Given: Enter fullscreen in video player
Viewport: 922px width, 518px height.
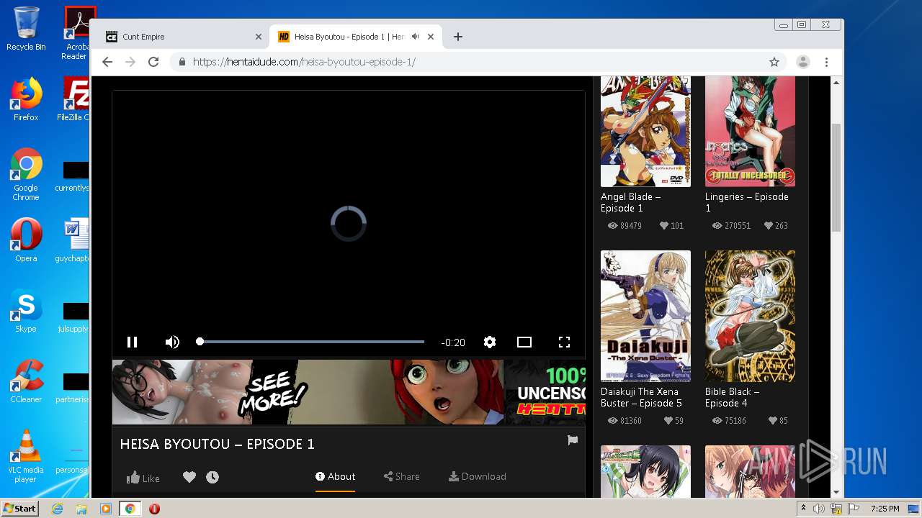Looking at the screenshot, I should click(x=565, y=342).
